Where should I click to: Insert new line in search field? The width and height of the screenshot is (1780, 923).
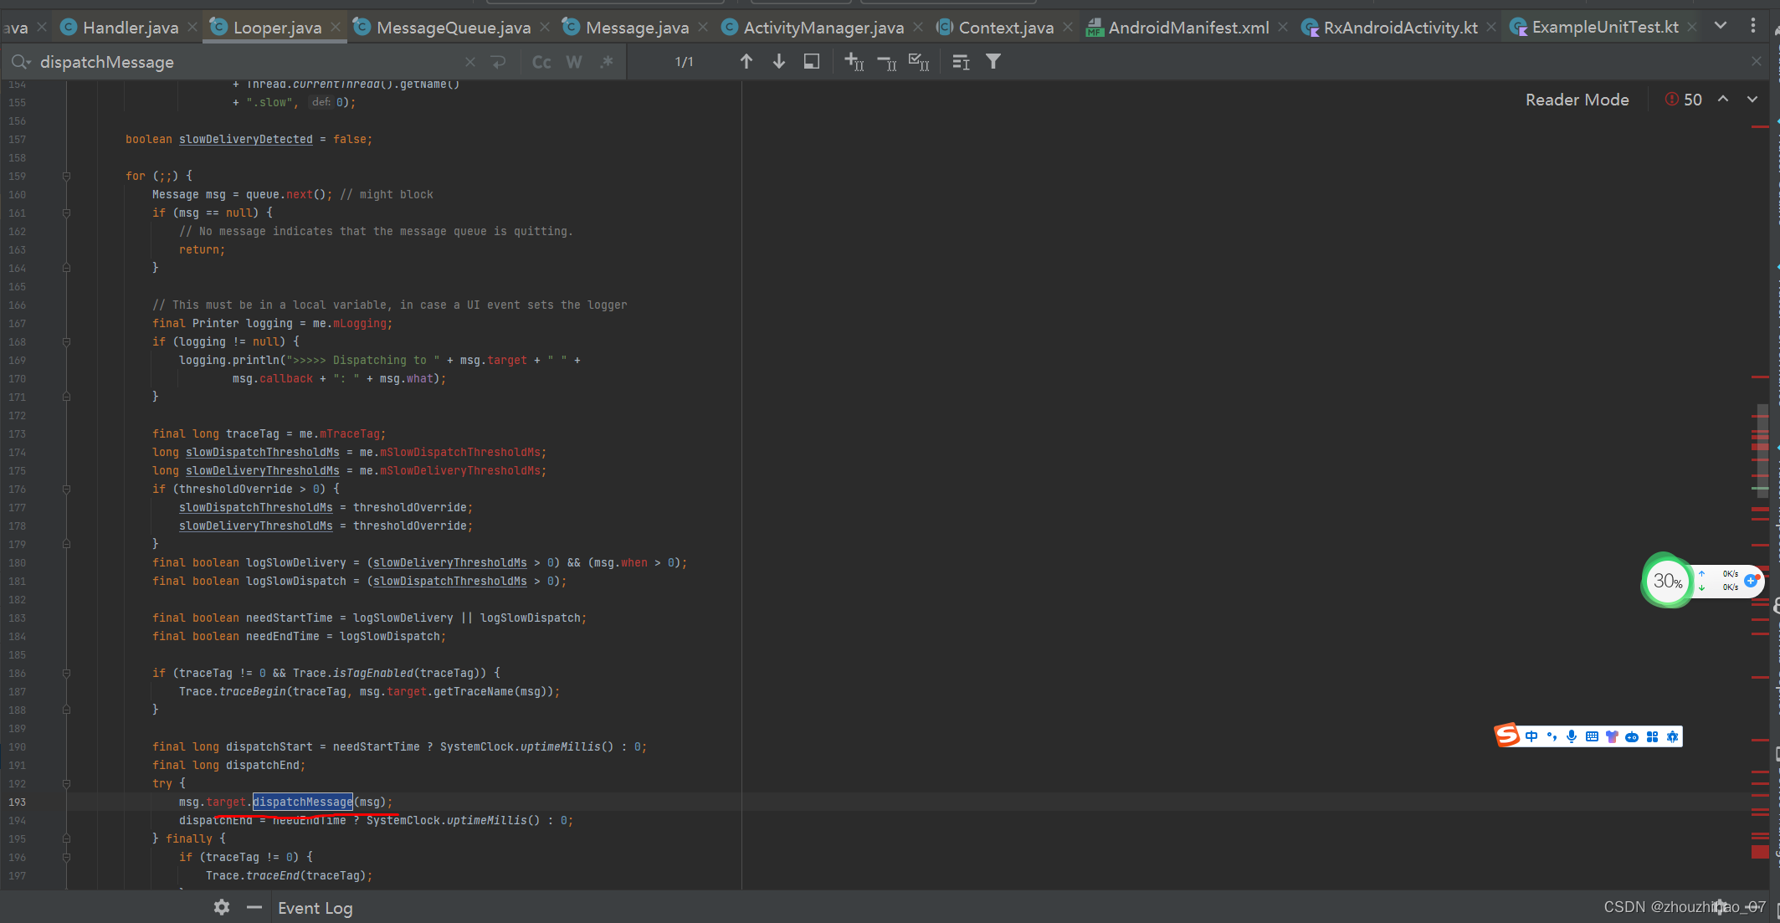click(x=499, y=62)
